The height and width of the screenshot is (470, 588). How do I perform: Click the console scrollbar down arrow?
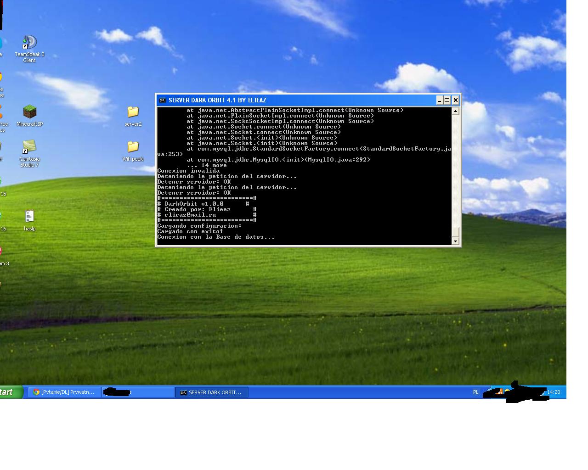pyautogui.click(x=455, y=241)
